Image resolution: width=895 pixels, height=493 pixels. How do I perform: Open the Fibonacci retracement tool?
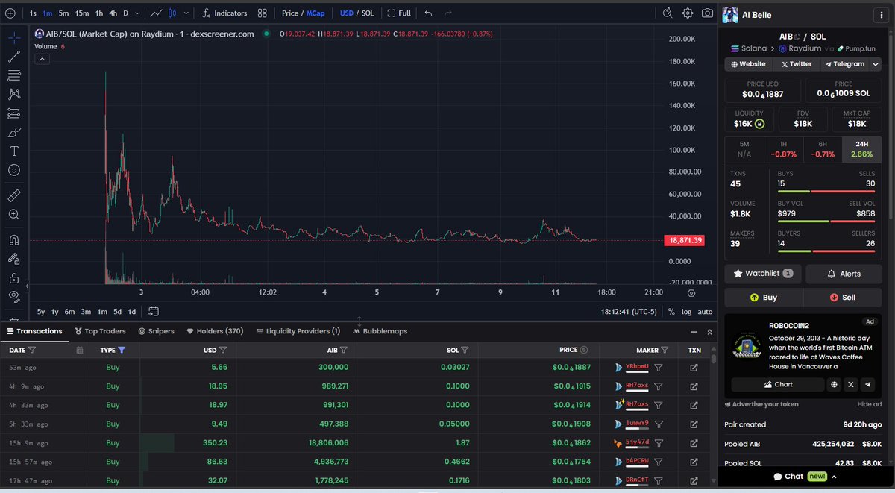13,75
